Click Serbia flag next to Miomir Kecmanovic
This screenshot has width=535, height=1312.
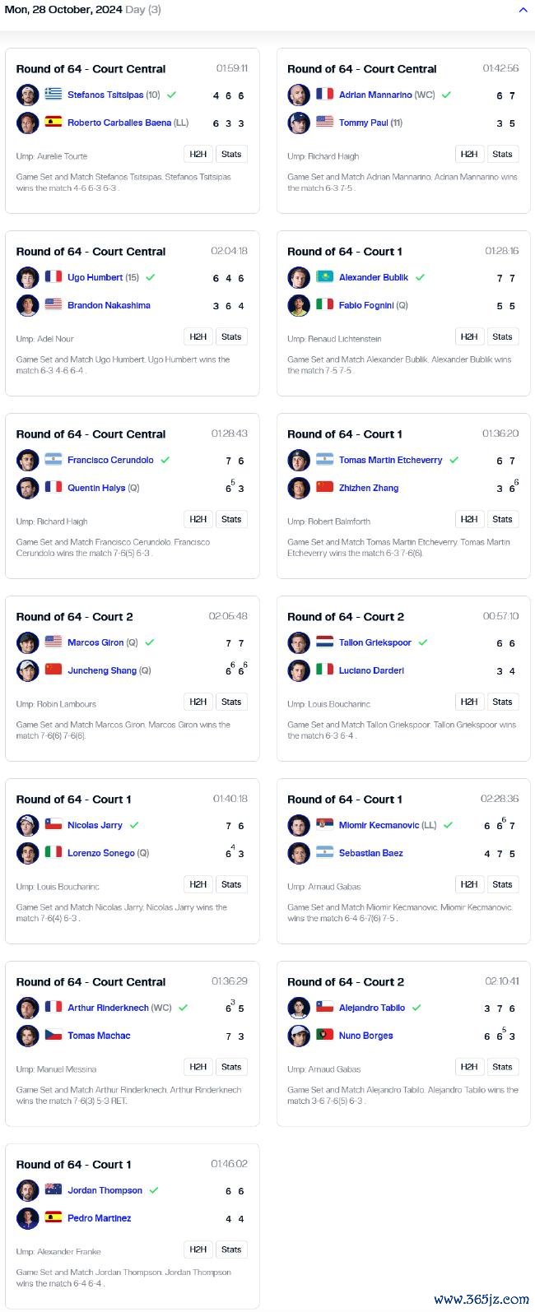pyautogui.click(x=325, y=824)
